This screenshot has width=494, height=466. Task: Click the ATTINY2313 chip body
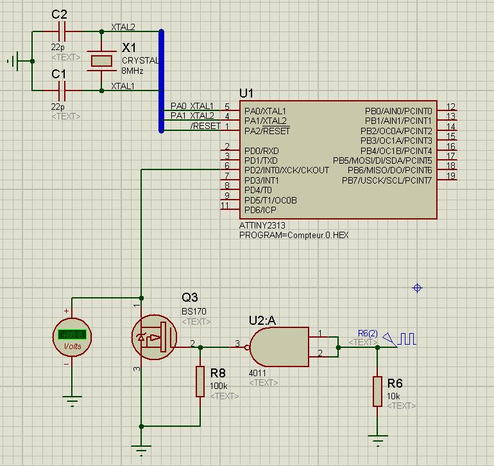[338, 160]
